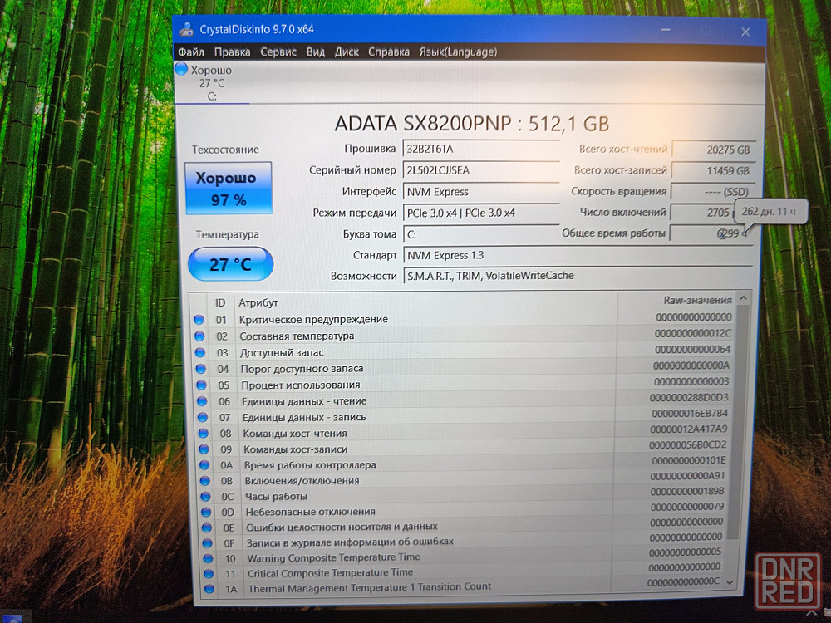Open the Язык(Language) menu

tap(458, 52)
